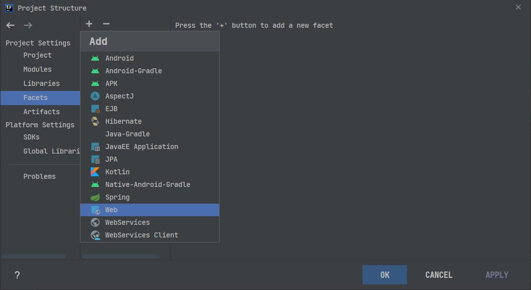Click the Hibernate logo icon
The image size is (531, 290).
pyautogui.click(x=95, y=121)
